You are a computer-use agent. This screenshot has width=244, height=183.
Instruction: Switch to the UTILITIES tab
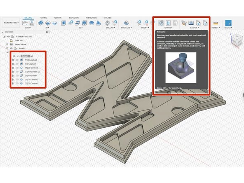[x=108, y=18]
